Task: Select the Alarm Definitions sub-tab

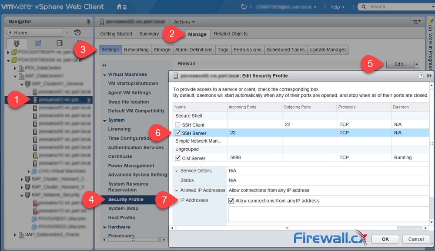Action: pos(194,50)
